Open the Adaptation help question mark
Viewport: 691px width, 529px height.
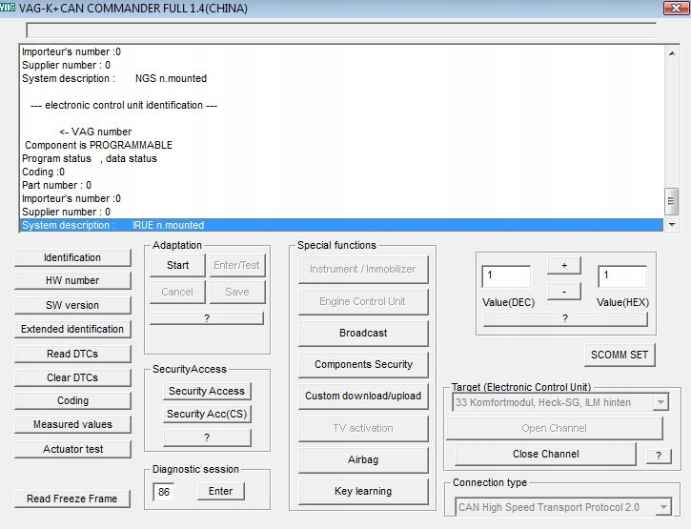pos(207,318)
